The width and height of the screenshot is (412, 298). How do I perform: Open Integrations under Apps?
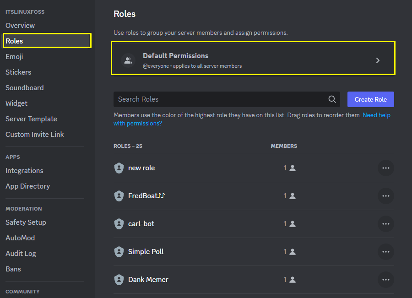tap(24, 171)
